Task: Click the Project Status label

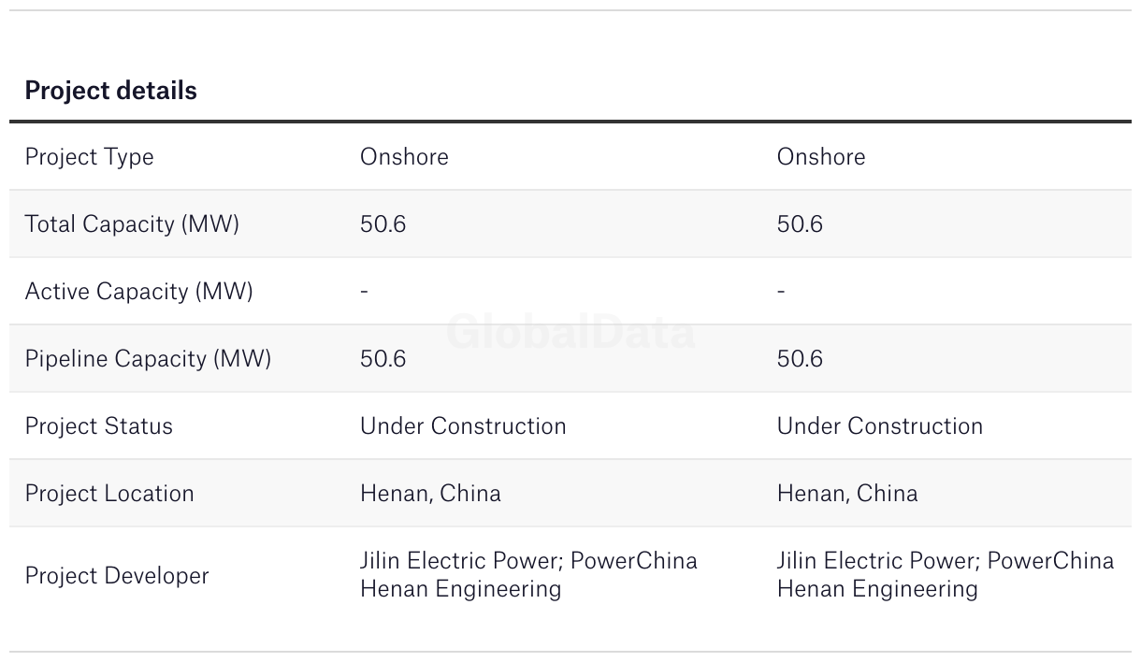Action: (99, 426)
